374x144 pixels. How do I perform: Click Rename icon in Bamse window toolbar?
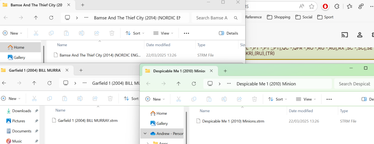click(81, 33)
